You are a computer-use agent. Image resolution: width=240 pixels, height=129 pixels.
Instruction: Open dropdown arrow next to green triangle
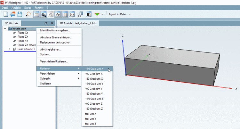point(103,14)
